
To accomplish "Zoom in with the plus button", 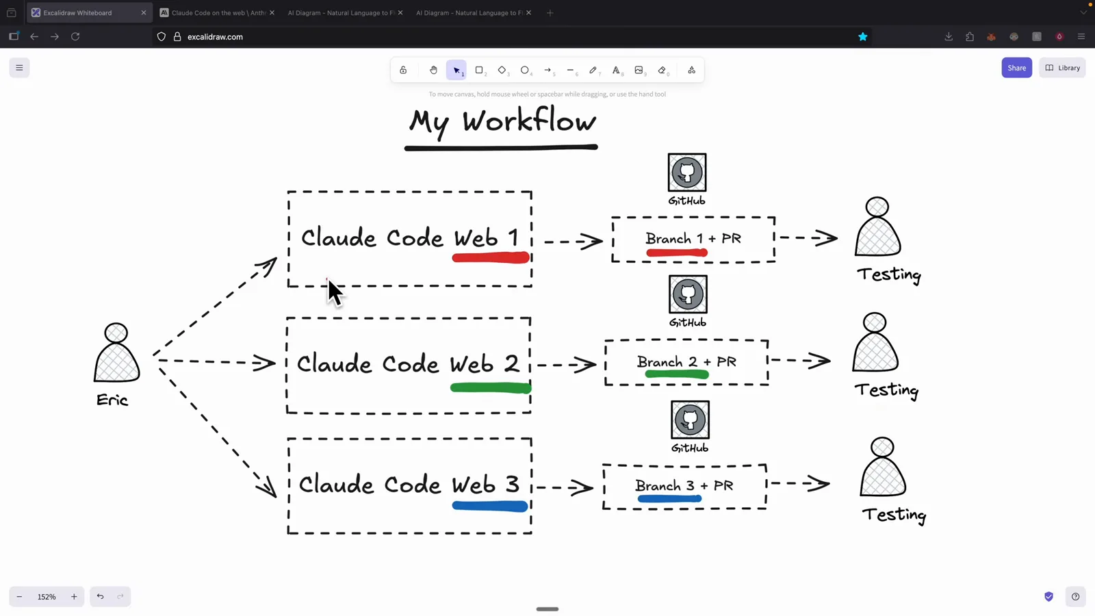I will 74,597.
